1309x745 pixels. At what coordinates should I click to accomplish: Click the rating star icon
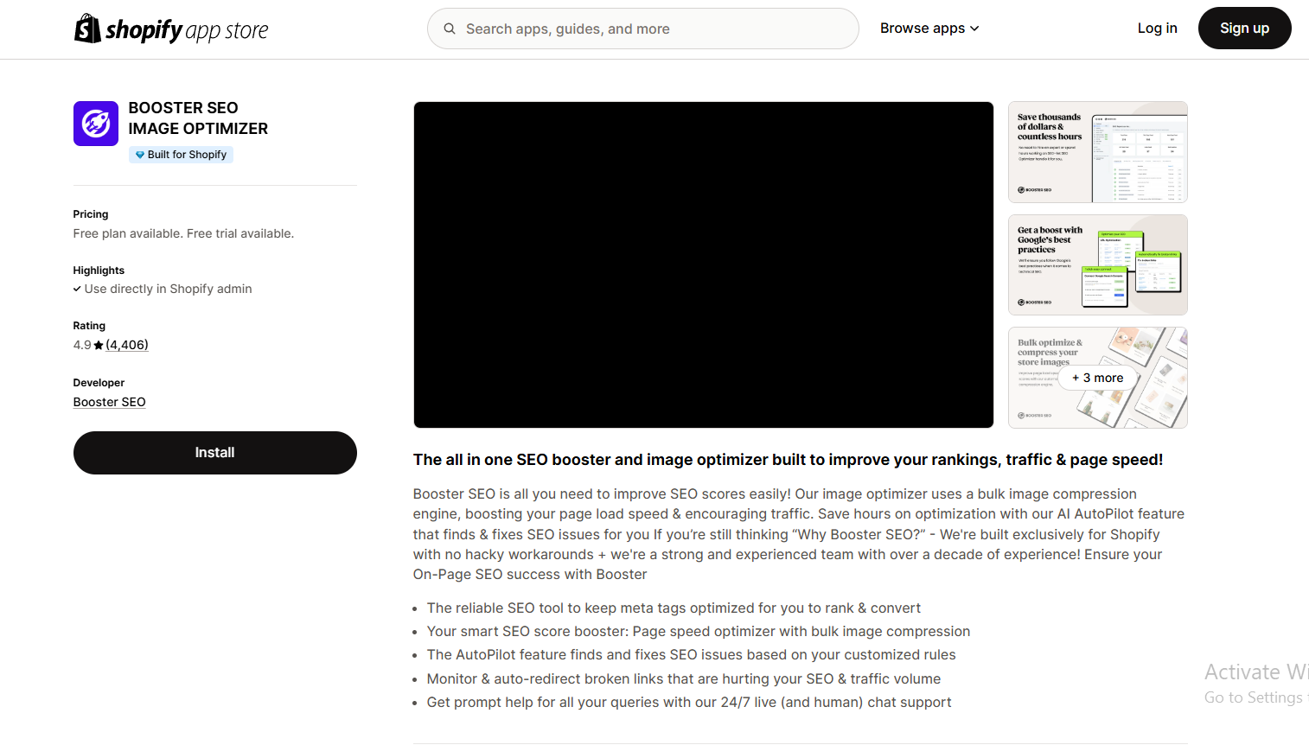pos(99,345)
